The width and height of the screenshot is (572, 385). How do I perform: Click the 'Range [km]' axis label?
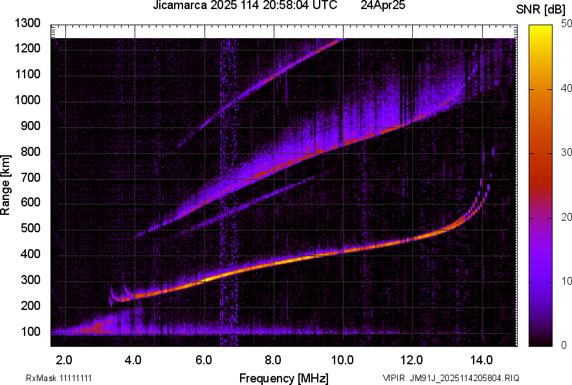[5, 185]
